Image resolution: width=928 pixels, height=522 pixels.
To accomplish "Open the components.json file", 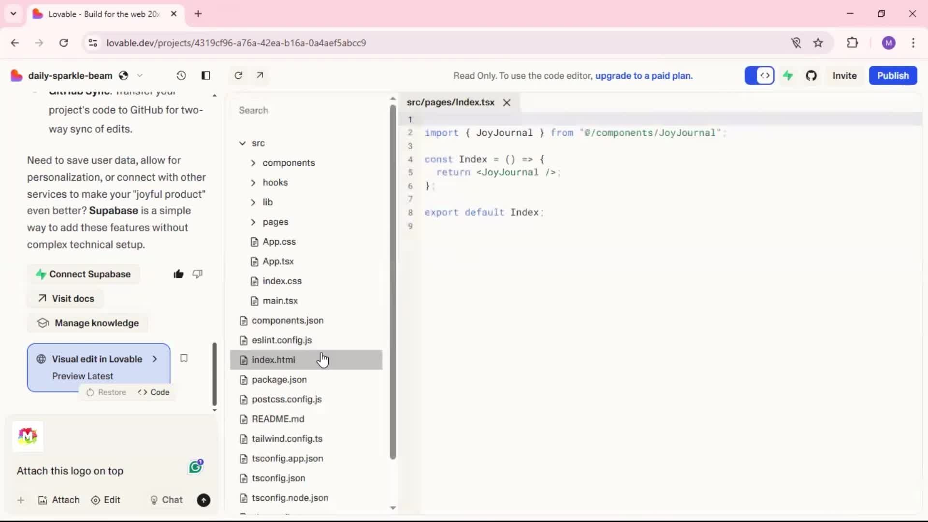I will point(306,320).
